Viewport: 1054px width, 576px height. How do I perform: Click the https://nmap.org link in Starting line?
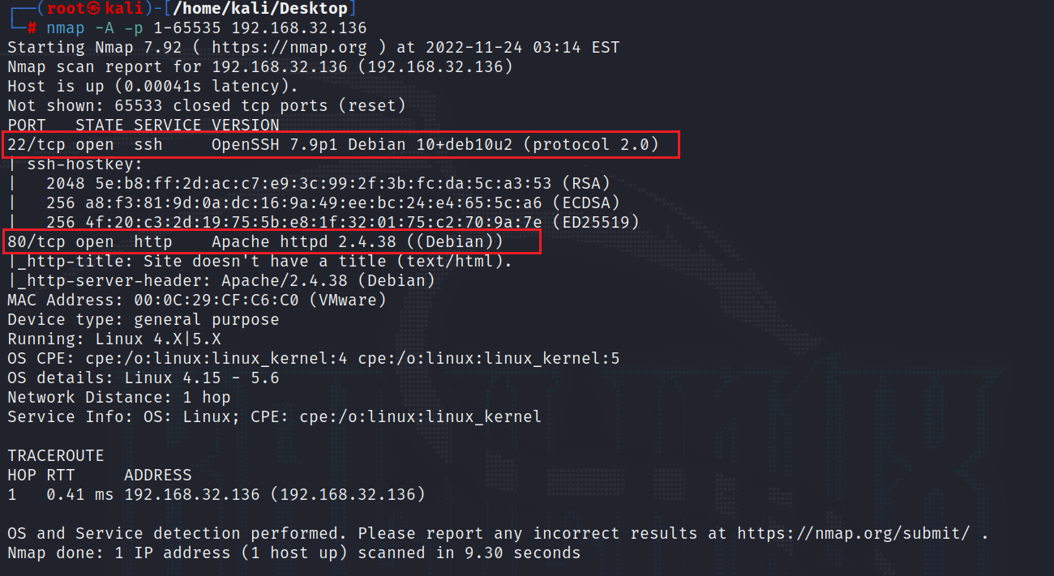289,48
